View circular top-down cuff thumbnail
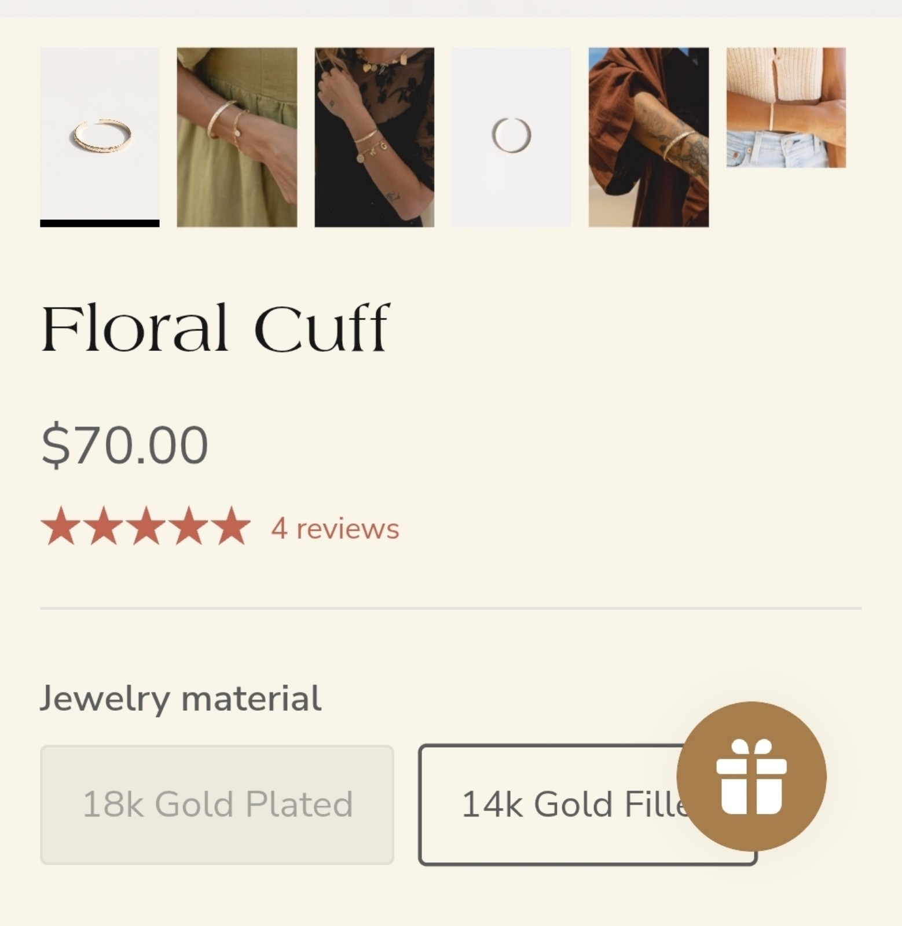 click(x=511, y=137)
